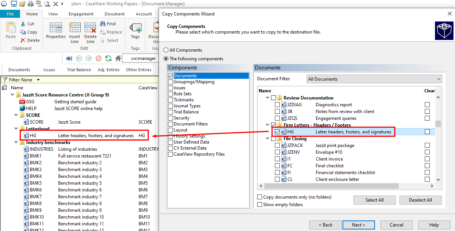Click the green forward arrow in navigation bar
Image resolution: width=455 pixels, height=231 pixels.
click(89, 58)
